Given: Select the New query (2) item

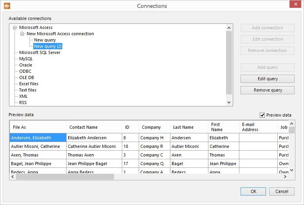Looking at the screenshot, I should [x=48, y=46].
